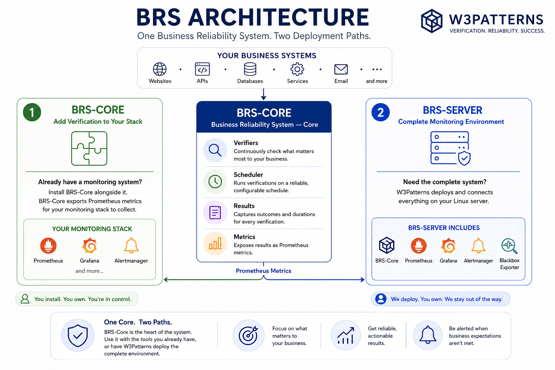Screen dimensions: 555x370
Task: Click the 'Metrics' heading
Action: [244, 237]
